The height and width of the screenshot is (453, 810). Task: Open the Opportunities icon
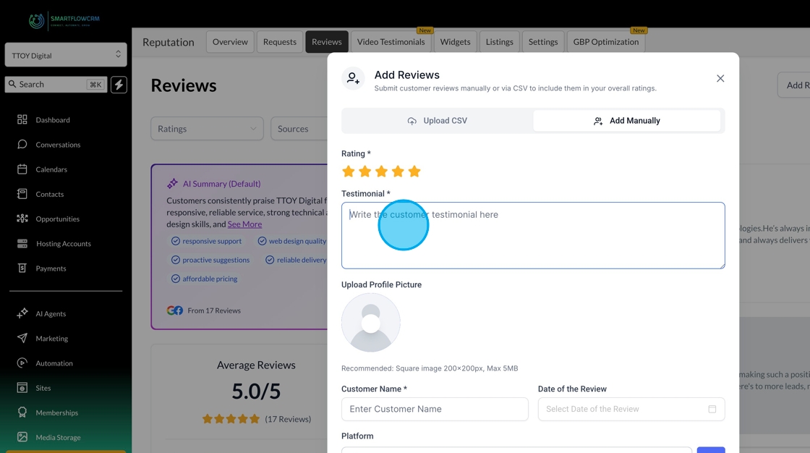pos(22,219)
